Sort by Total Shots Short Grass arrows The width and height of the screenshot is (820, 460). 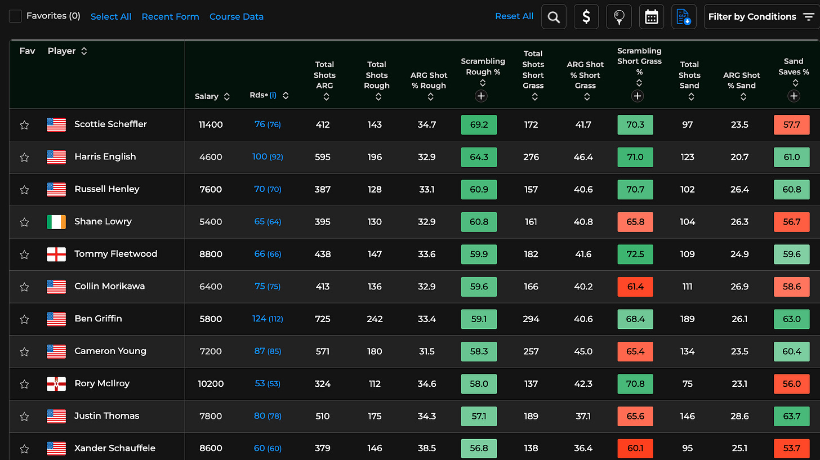[x=534, y=97]
